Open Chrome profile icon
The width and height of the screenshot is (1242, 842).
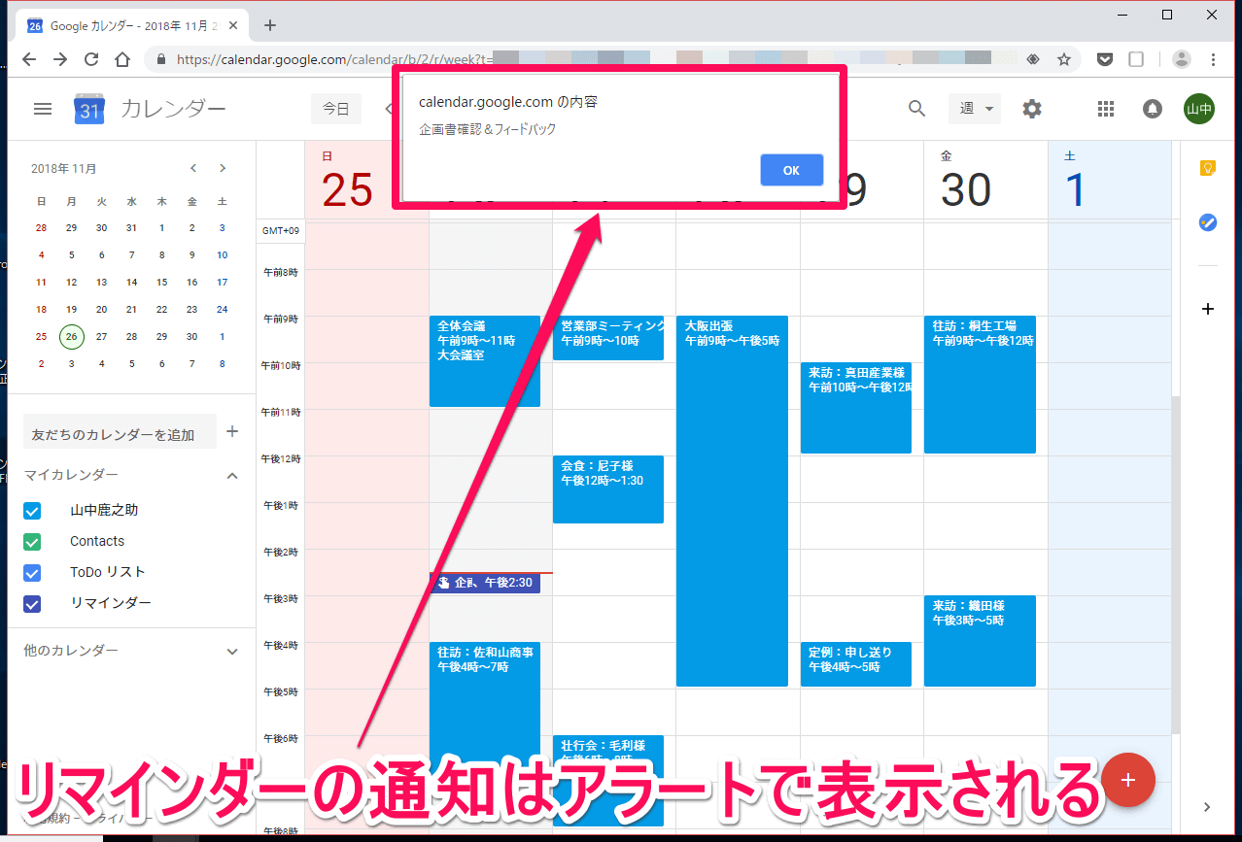click(1182, 59)
